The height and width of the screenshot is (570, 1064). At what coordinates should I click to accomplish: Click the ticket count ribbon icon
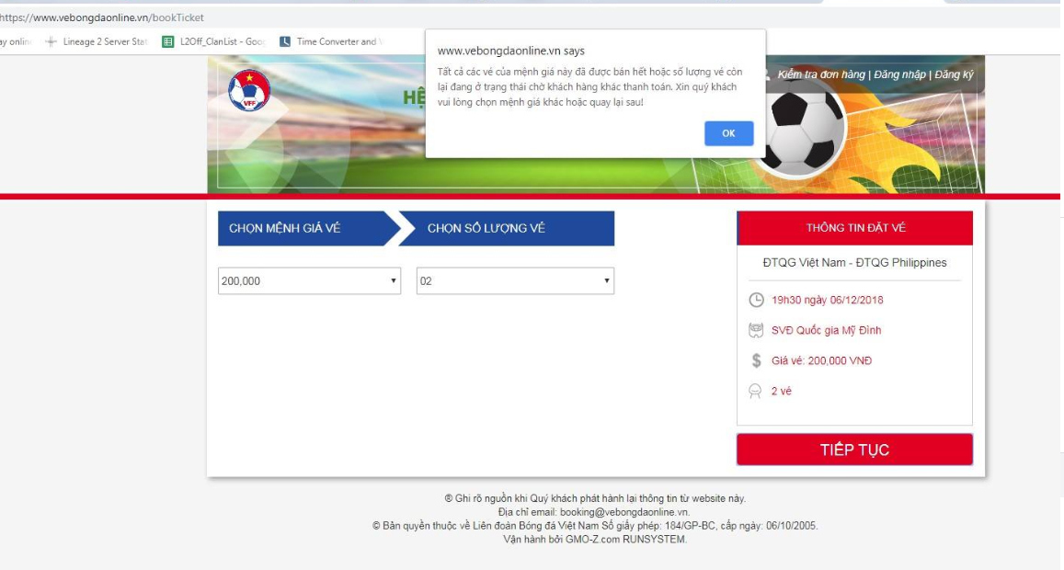[755, 391]
